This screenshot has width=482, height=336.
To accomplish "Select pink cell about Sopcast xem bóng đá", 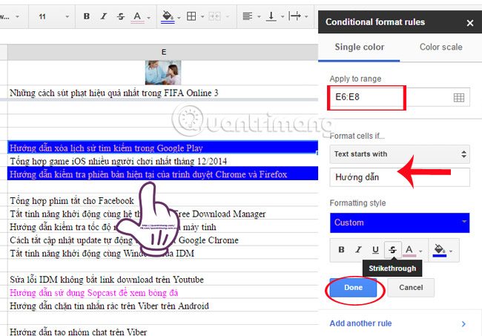I will 163,293.
